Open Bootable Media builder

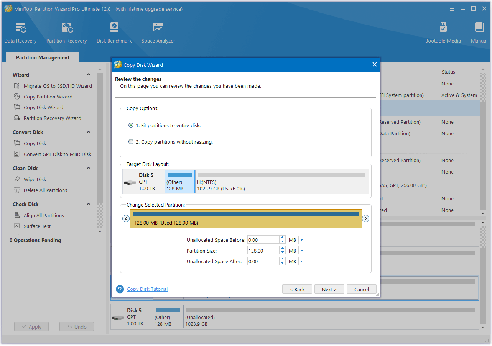tap(443, 33)
